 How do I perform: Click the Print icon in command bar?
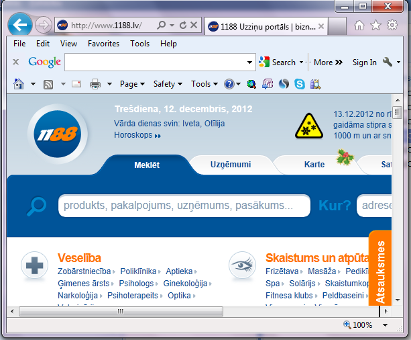pyautogui.click(x=95, y=84)
